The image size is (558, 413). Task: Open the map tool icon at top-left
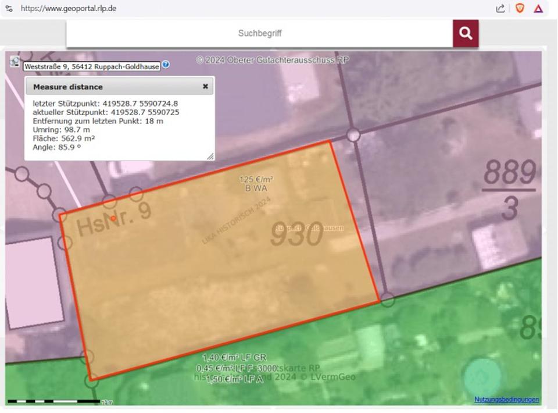coord(15,61)
